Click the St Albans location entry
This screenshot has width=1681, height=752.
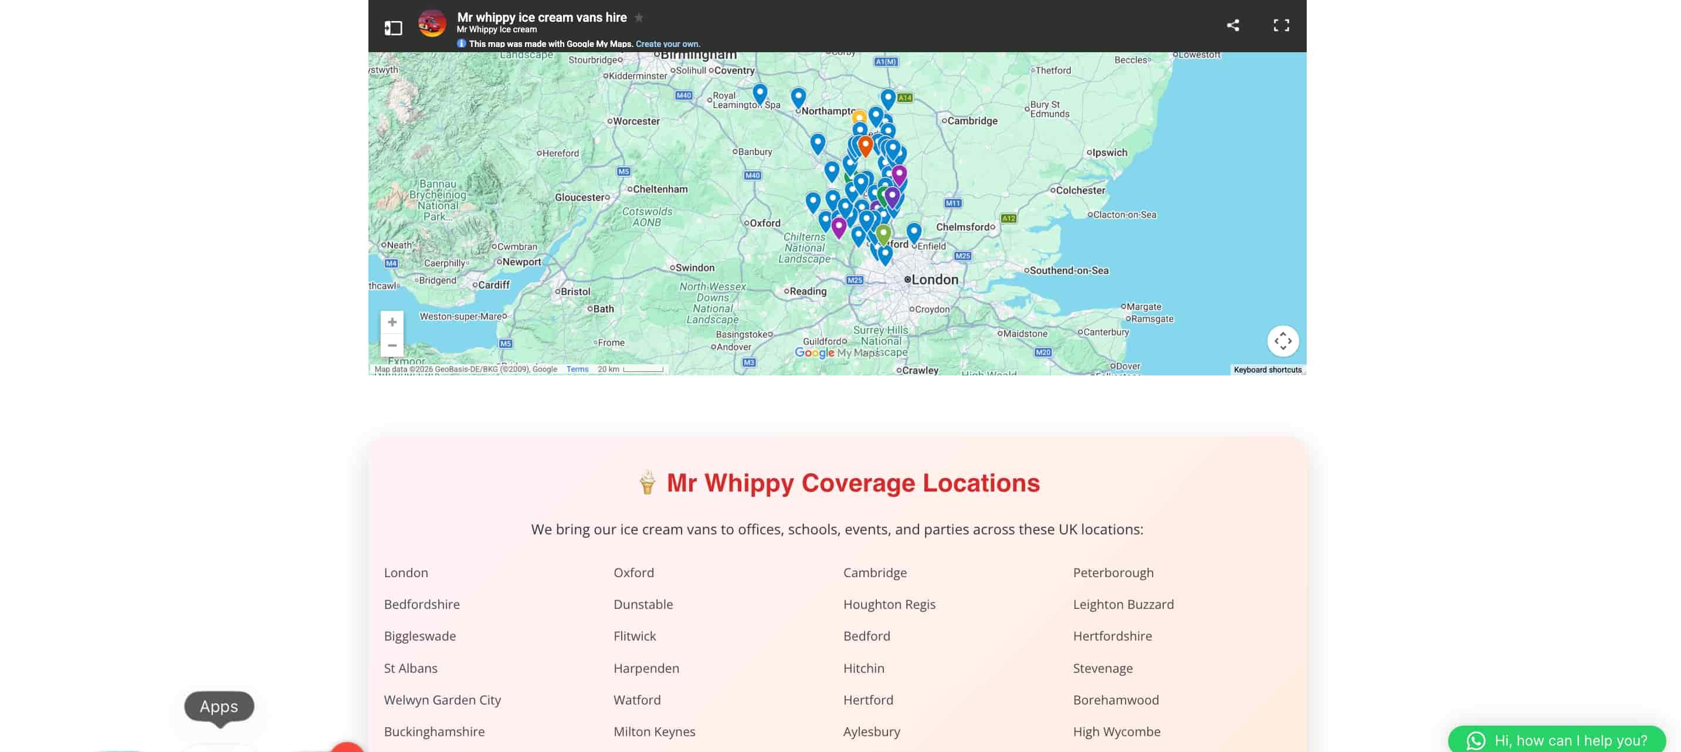point(411,669)
